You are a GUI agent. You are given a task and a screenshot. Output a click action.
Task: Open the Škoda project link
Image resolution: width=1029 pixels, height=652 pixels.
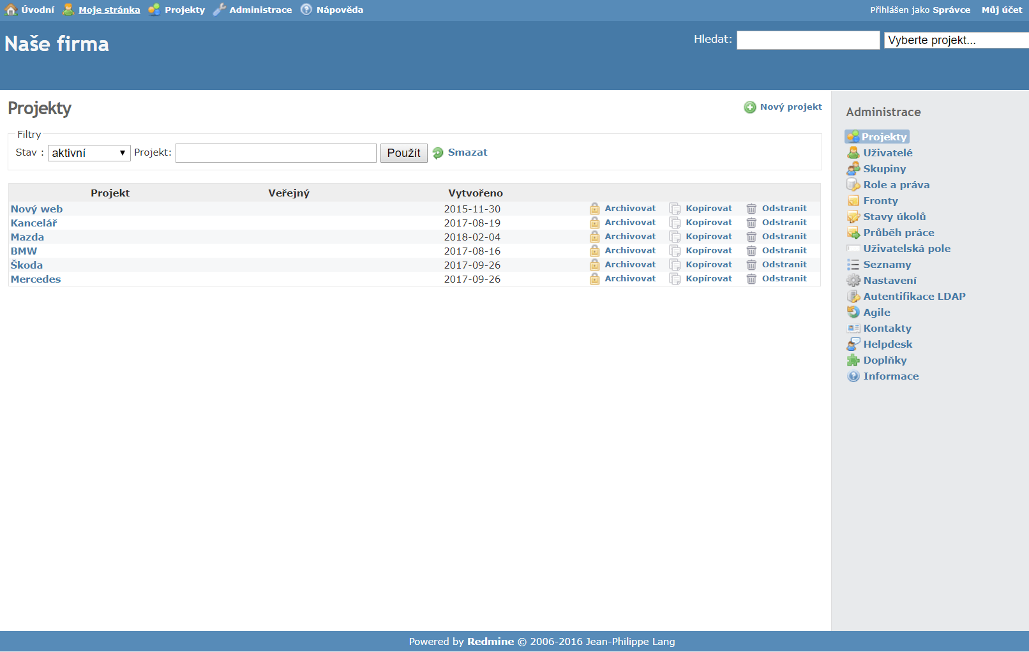pyautogui.click(x=27, y=265)
